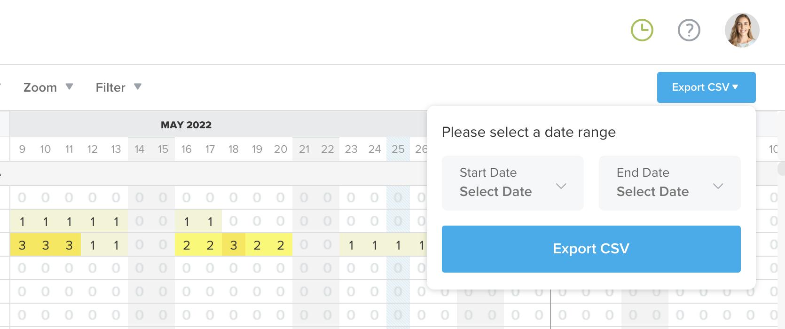Image resolution: width=785 pixels, height=329 pixels.
Task: Open the user profile avatar
Action: (x=742, y=30)
